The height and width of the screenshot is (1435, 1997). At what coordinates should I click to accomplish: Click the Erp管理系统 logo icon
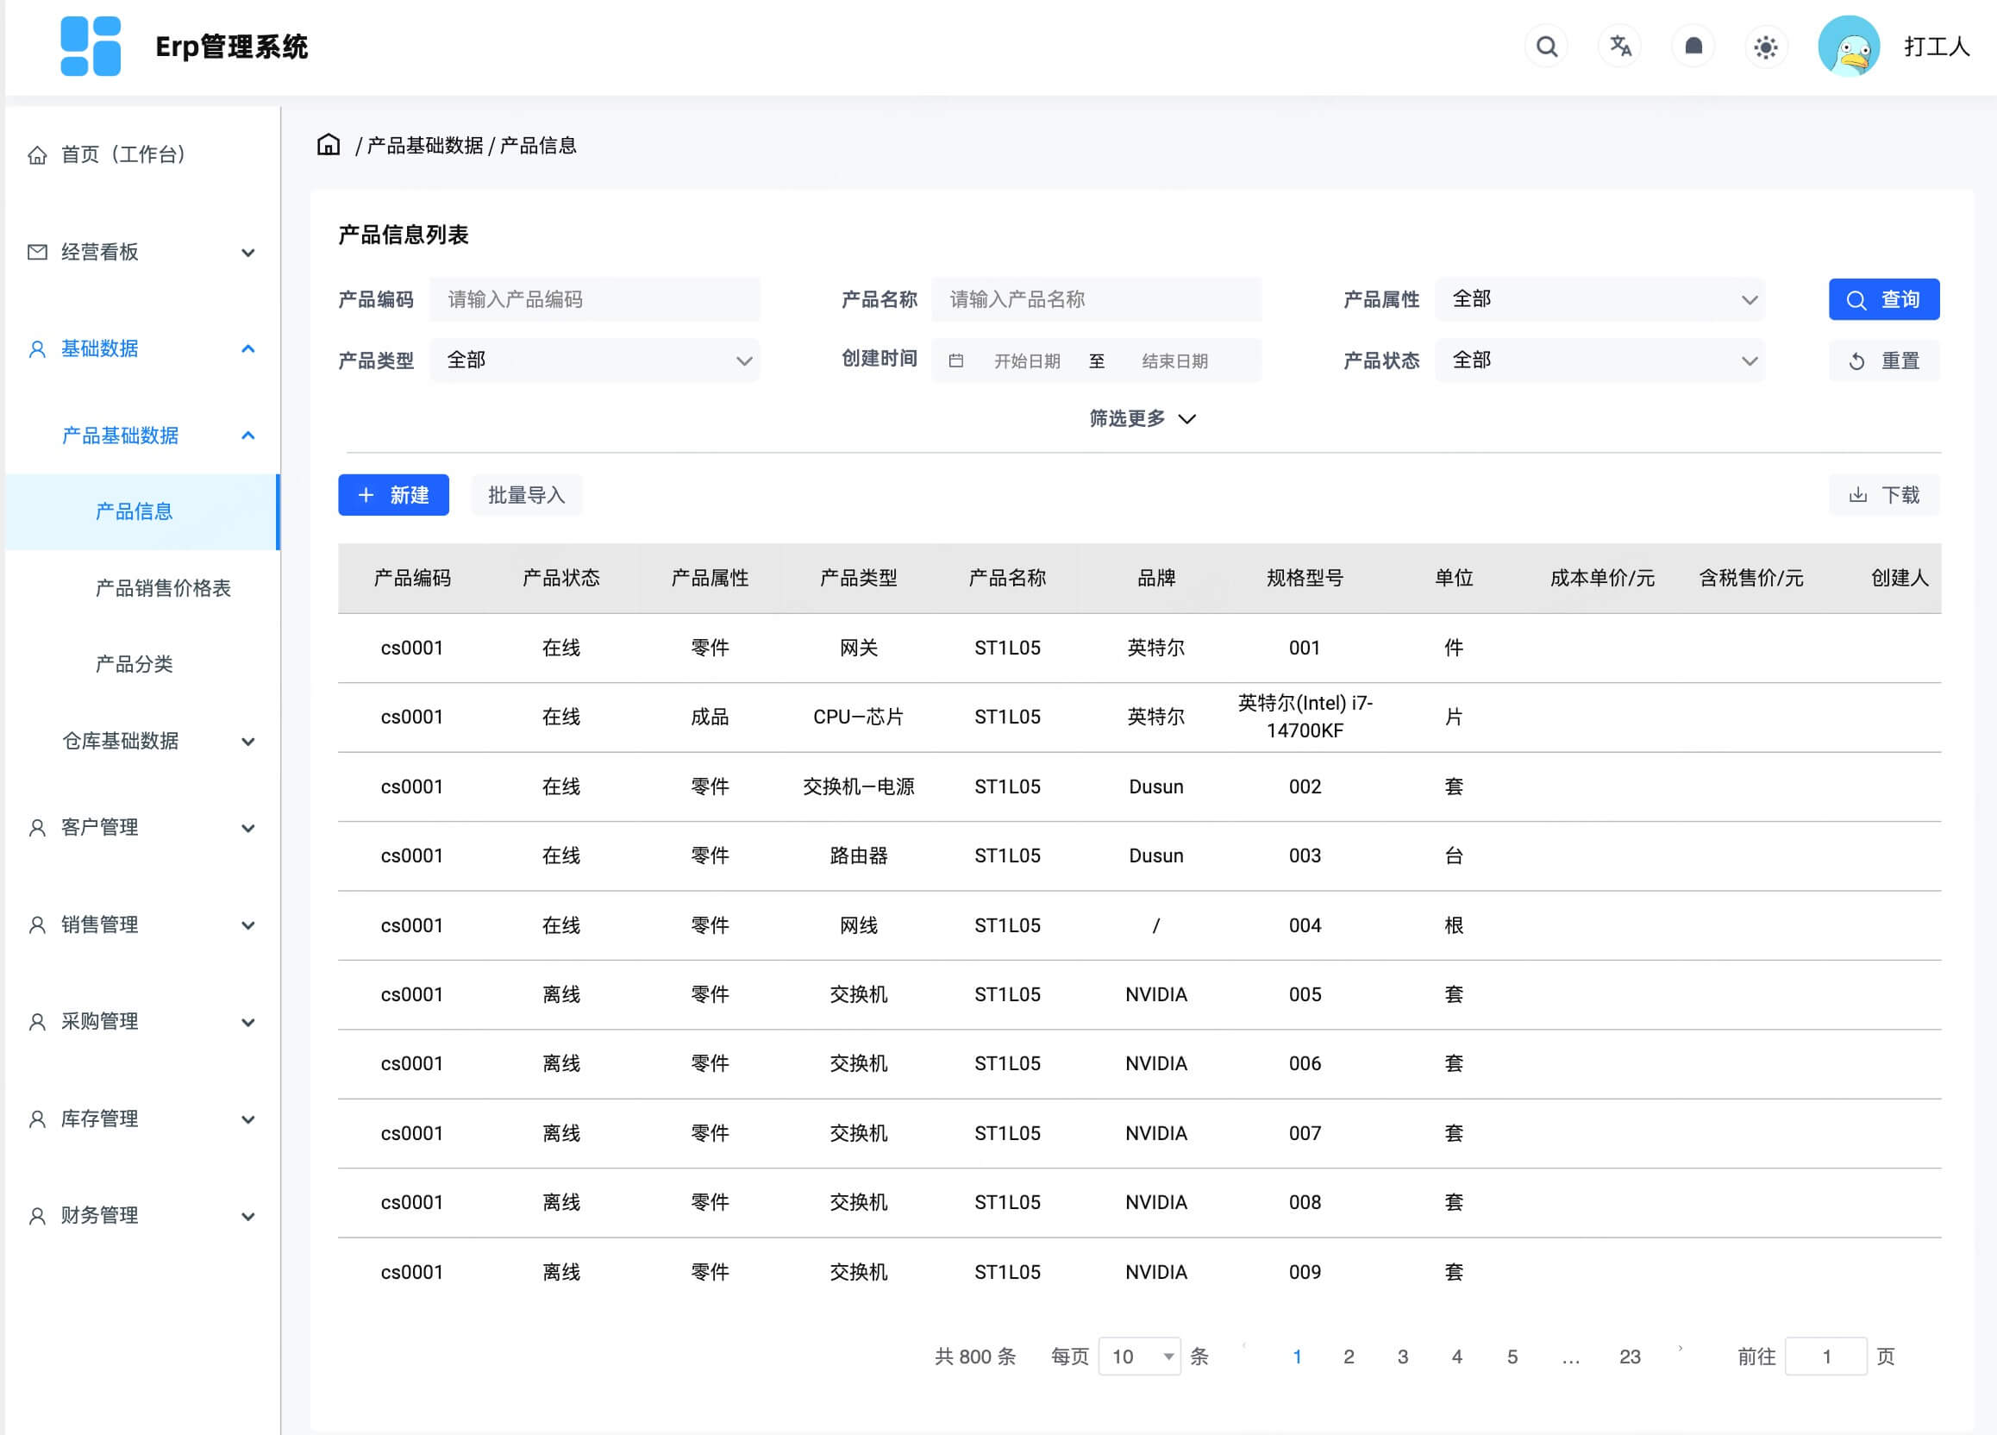pyautogui.click(x=89, y=47)
